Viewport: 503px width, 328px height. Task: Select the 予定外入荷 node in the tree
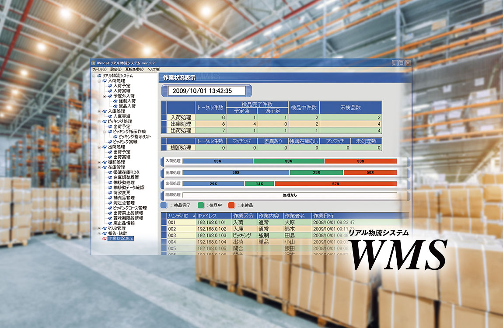pos(124,96)
